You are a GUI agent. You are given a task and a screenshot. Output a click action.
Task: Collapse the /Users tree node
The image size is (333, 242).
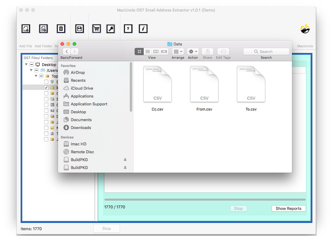(x=31, y=70)
